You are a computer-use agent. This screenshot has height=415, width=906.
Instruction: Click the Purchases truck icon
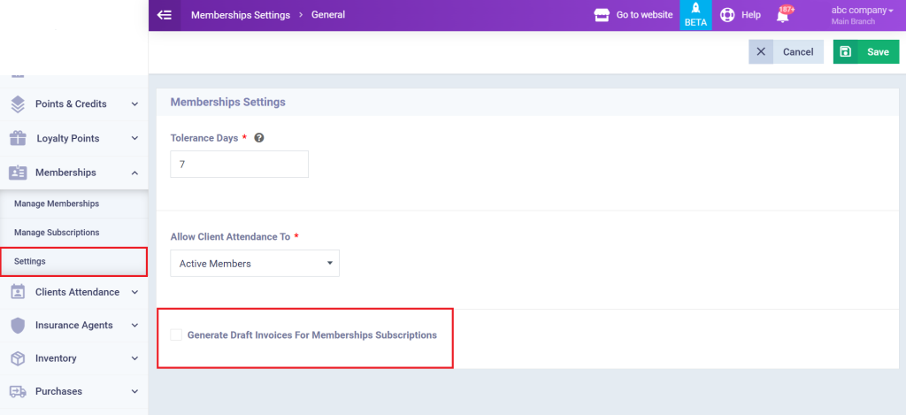[18, 391]
